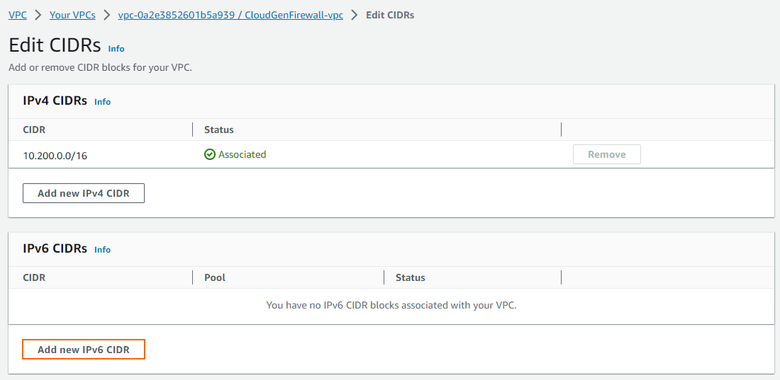780x380 pixels.
Task: Click the chevron after the VPC breadcrumb
Action: 38,15
